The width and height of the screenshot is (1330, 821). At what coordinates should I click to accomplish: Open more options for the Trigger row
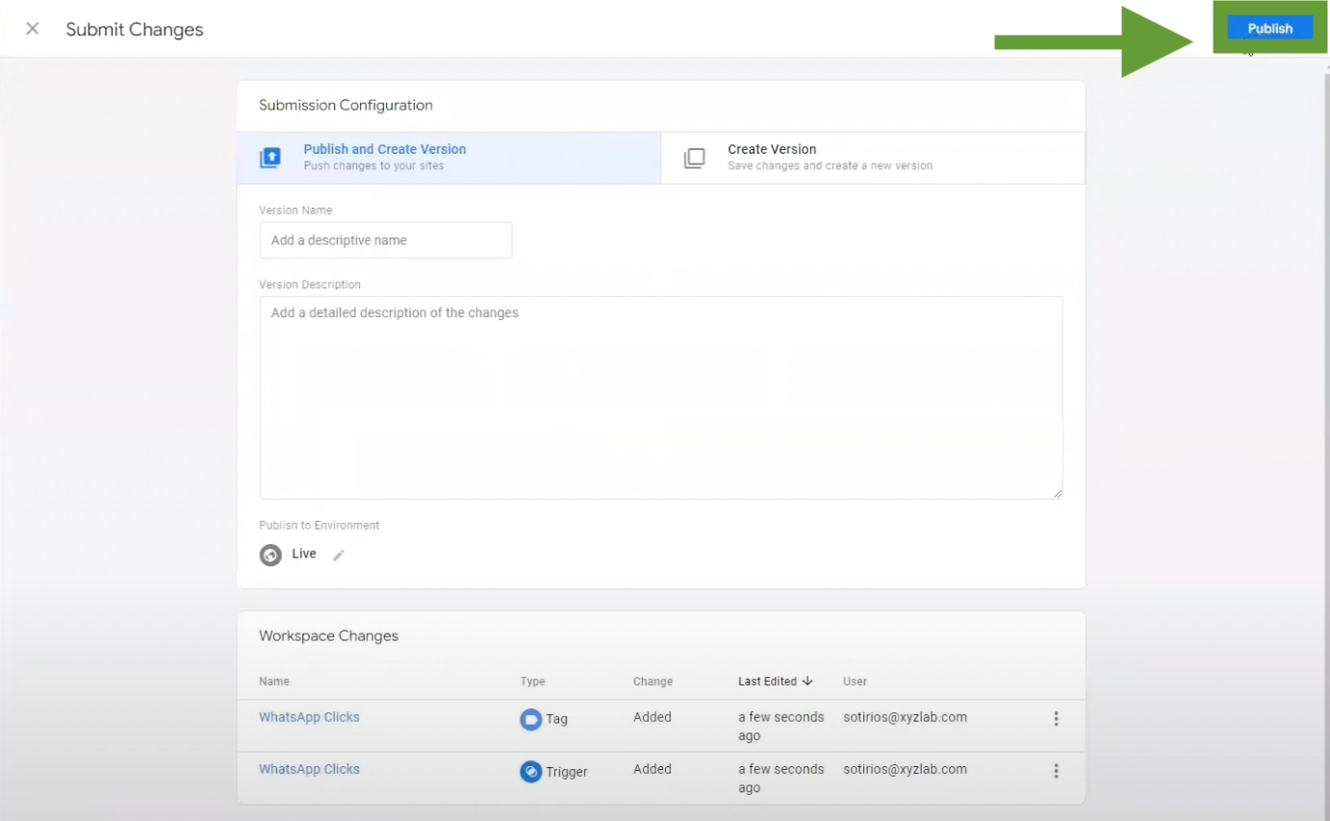click(1056, 771)
